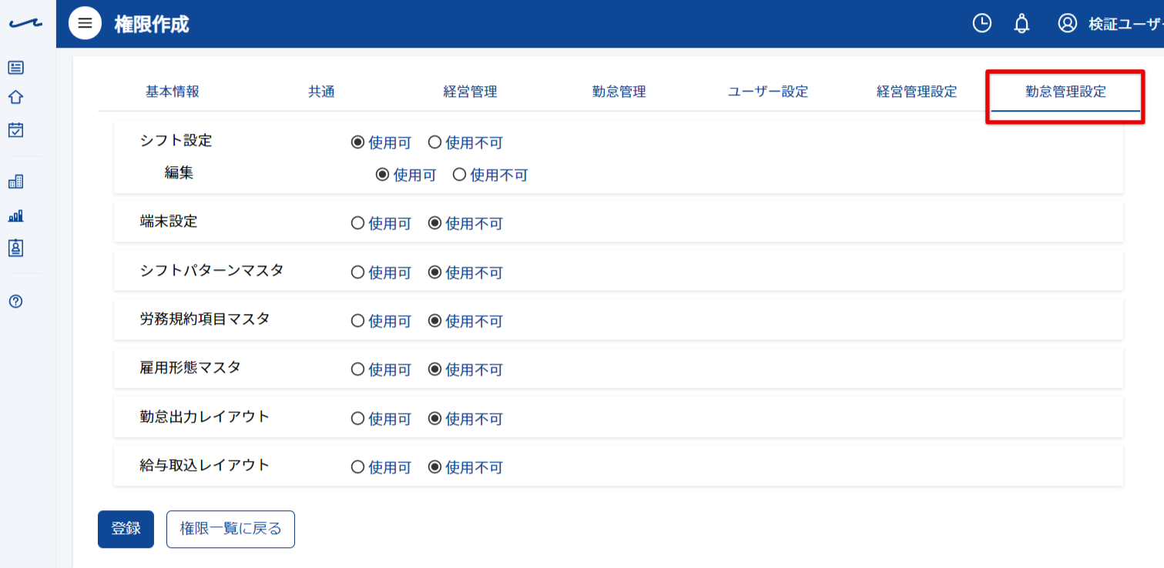Set 給与取込レイアウト to 使用不可
This screenshot has height=568, width=1164.
[434, 467]
